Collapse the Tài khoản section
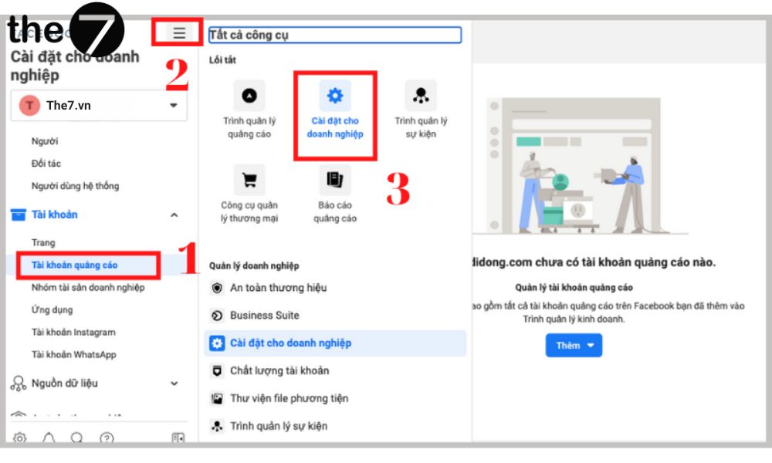Screen dimensions: 772x463 (x=174, y=215)
